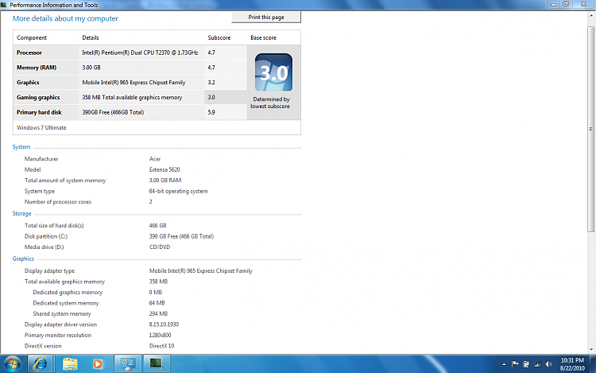Click the Print this page button
Image resolution: width=596 pixels, height=373 pixels.
pos(266,17)
